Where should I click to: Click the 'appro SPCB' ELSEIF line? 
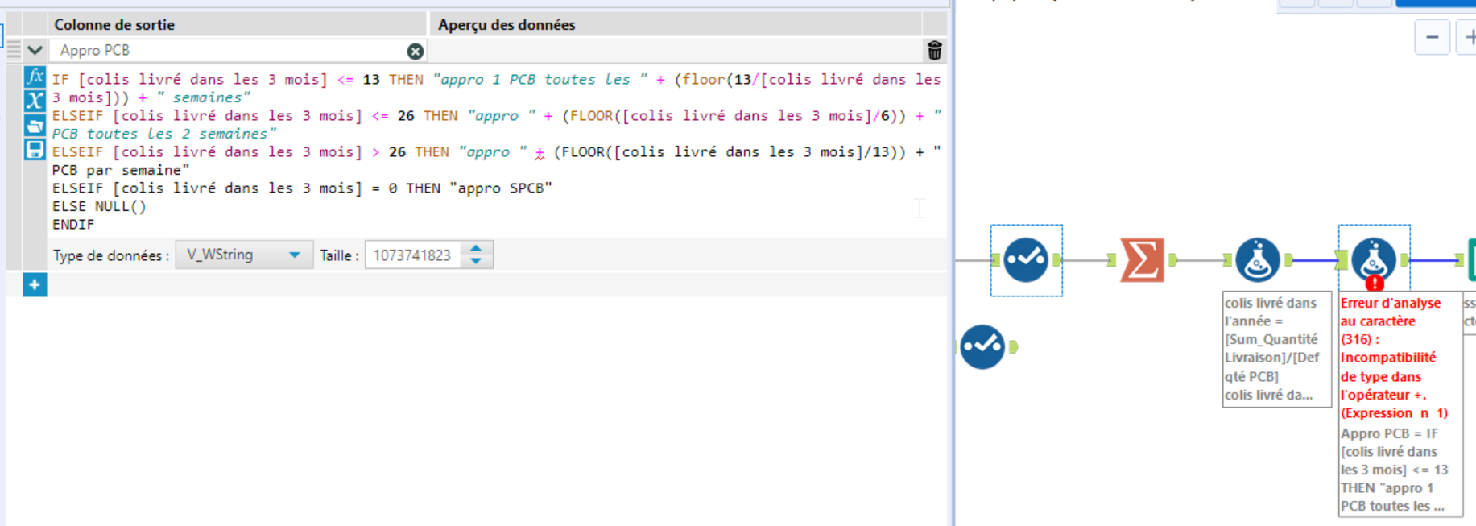click(302, 188)
